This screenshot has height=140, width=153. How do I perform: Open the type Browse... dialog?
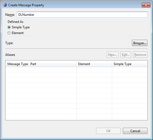[x=140, y=43]
